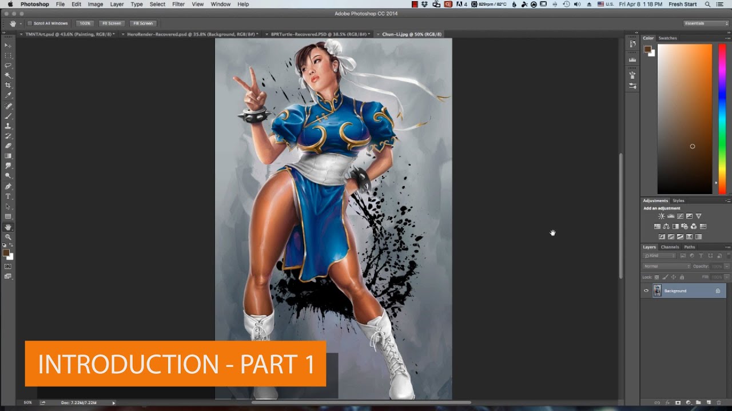Select the Magic Wand tool
Screen dimensions: 732x411
[x=8, y=75]
